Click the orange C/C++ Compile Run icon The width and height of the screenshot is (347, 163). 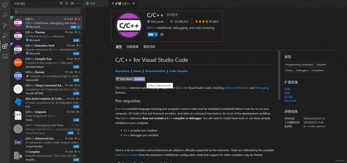pyautogui.click(x=18, y=62)
